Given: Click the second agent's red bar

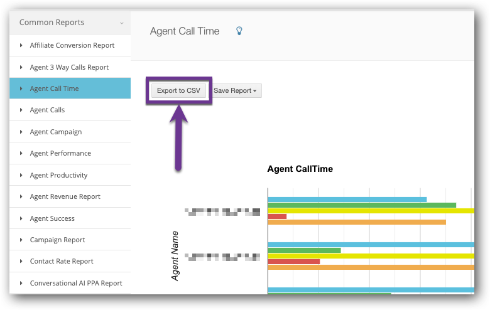Looking at the screenshot, I should (294, 262).
